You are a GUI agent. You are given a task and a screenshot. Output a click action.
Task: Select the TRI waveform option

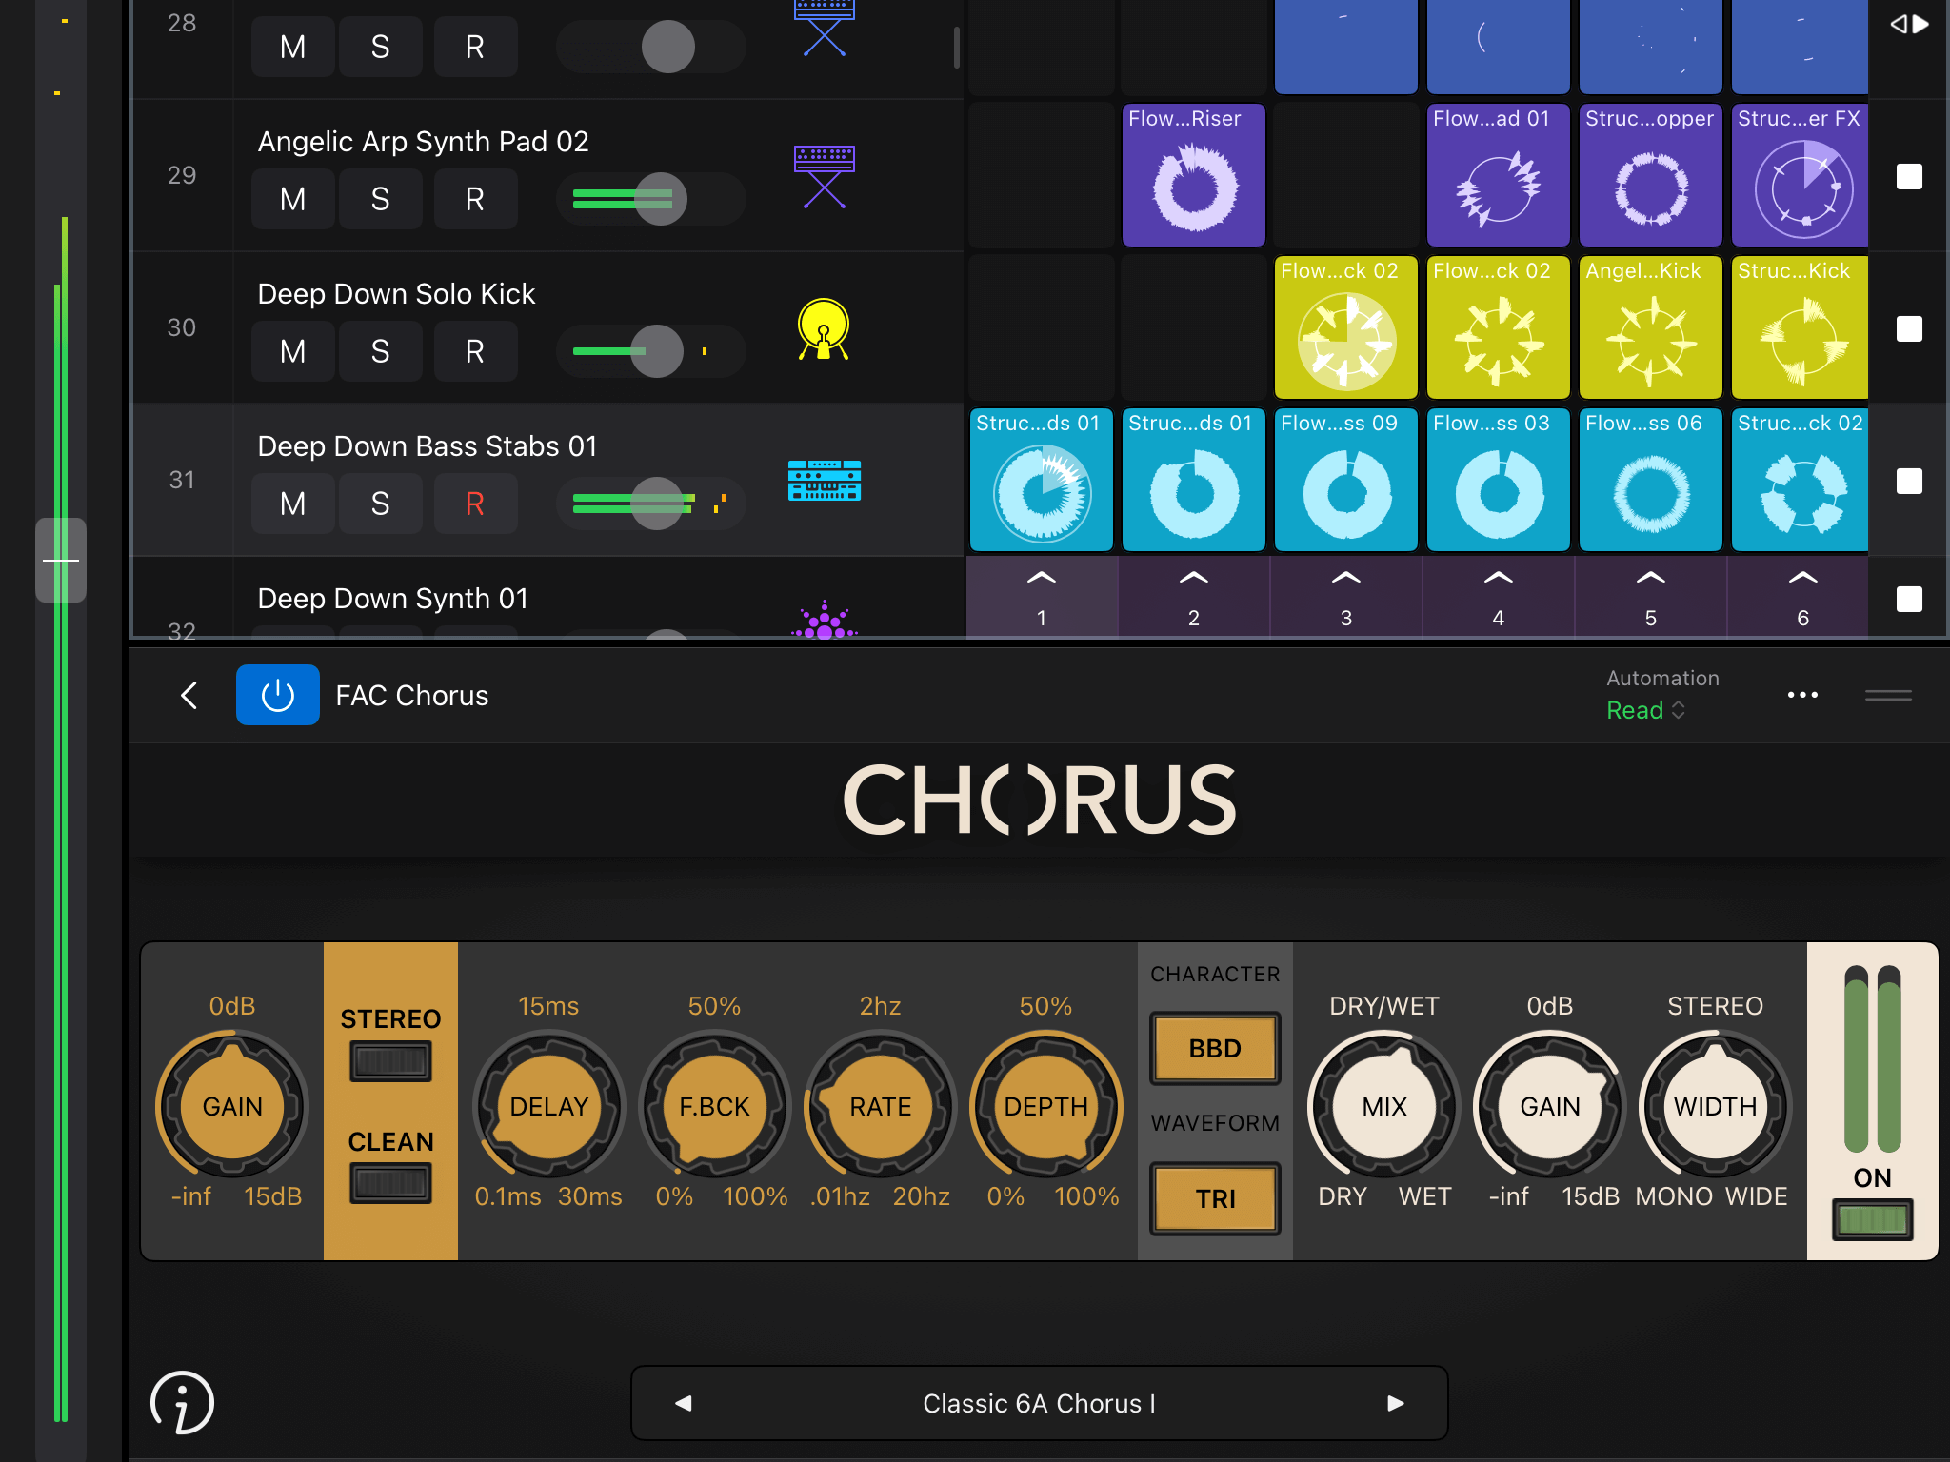pos(1215,1198)
